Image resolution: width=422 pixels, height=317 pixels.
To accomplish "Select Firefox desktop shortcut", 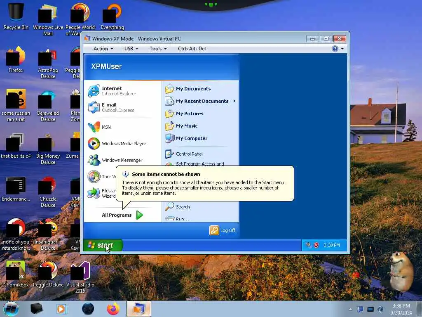I will (16, 59).
